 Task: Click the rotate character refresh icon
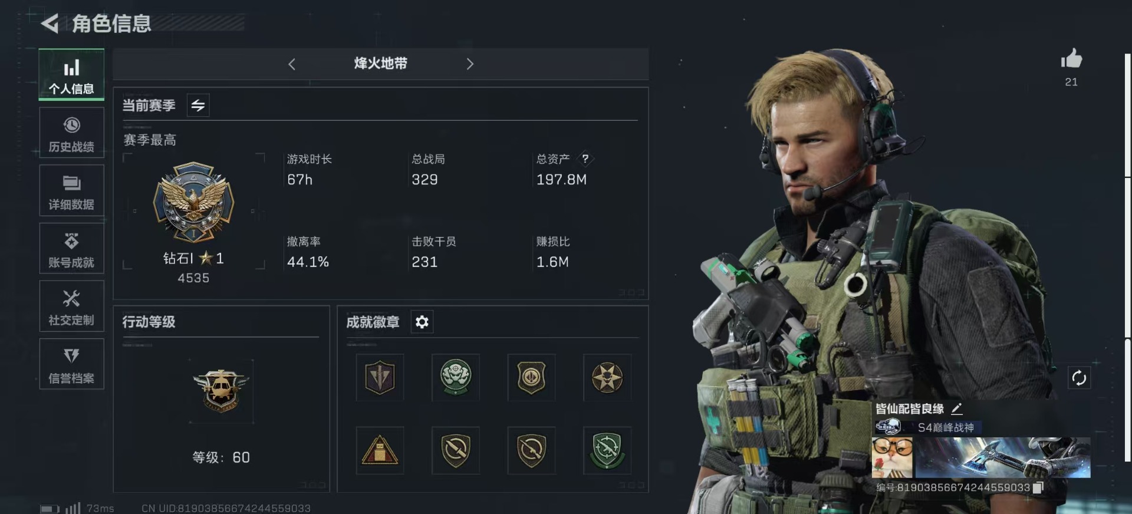coord(1079,378)
